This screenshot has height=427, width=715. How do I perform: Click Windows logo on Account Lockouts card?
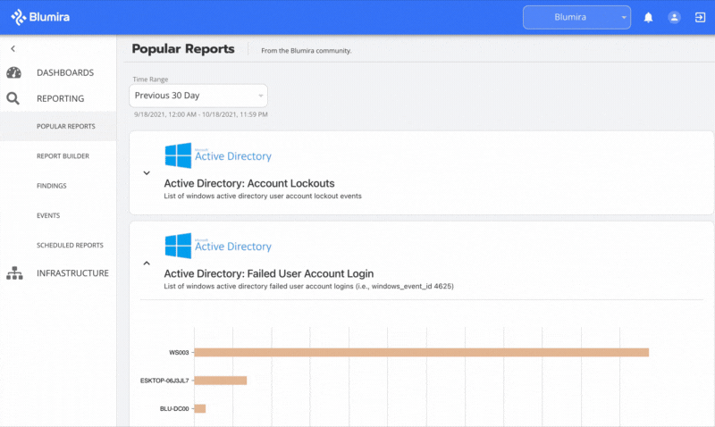point(178,155)
